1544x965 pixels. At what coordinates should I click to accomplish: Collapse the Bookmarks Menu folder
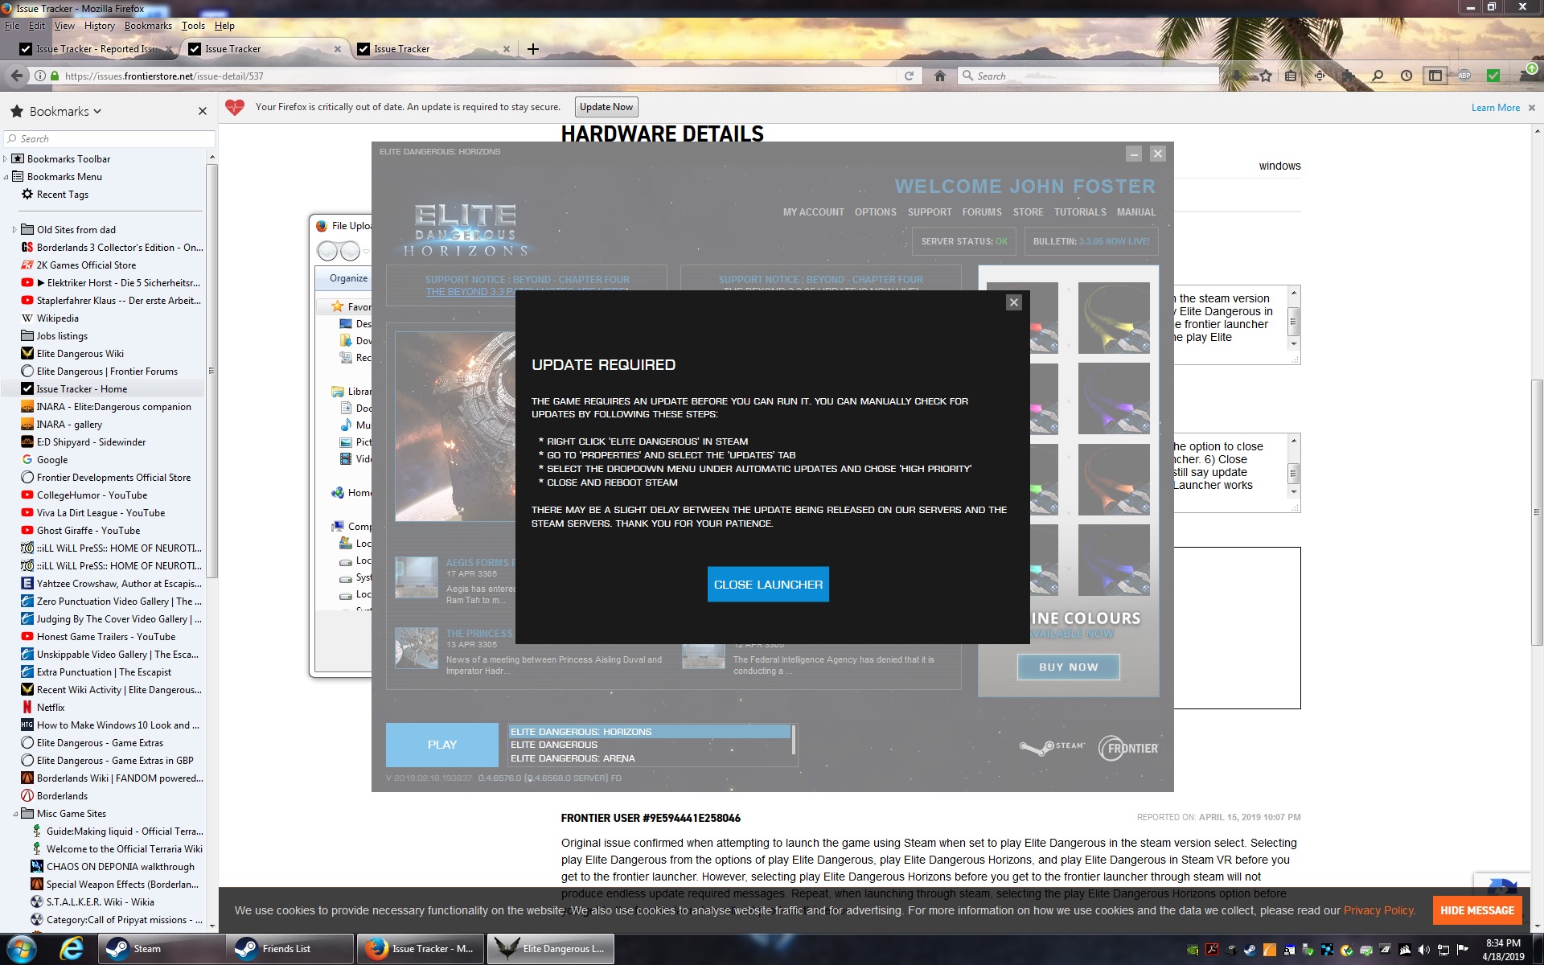click(6, 177)
